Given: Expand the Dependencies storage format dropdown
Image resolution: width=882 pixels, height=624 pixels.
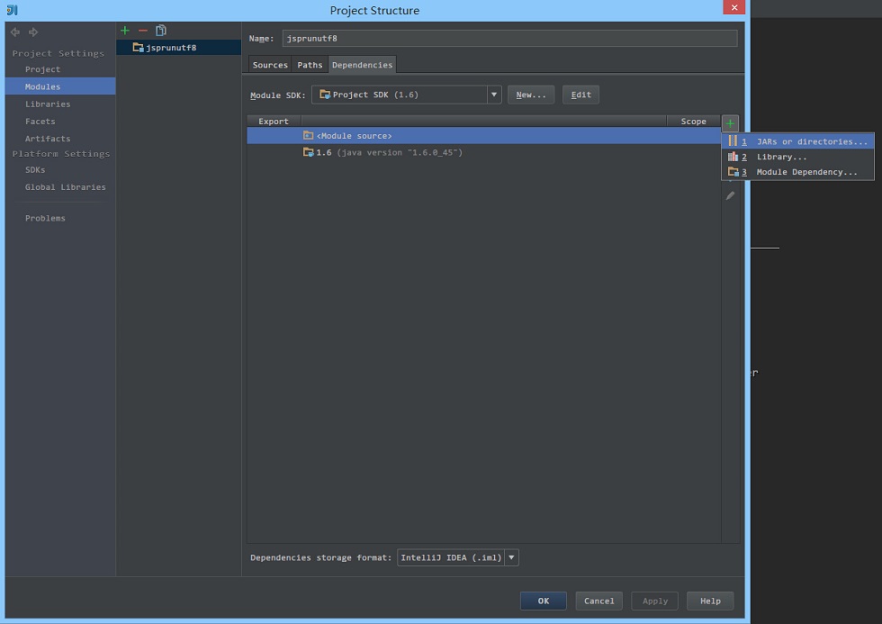Looking at the screenshot, I should [511, 557].
